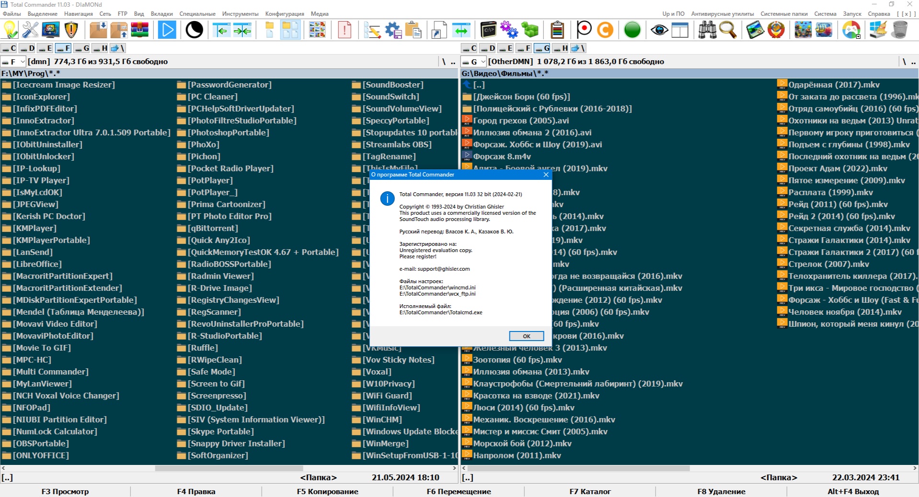Viewport: 919px width, 497px height.
Task: Click the yellow light bulb toolbar icon
Action: (x=10, y=30)
